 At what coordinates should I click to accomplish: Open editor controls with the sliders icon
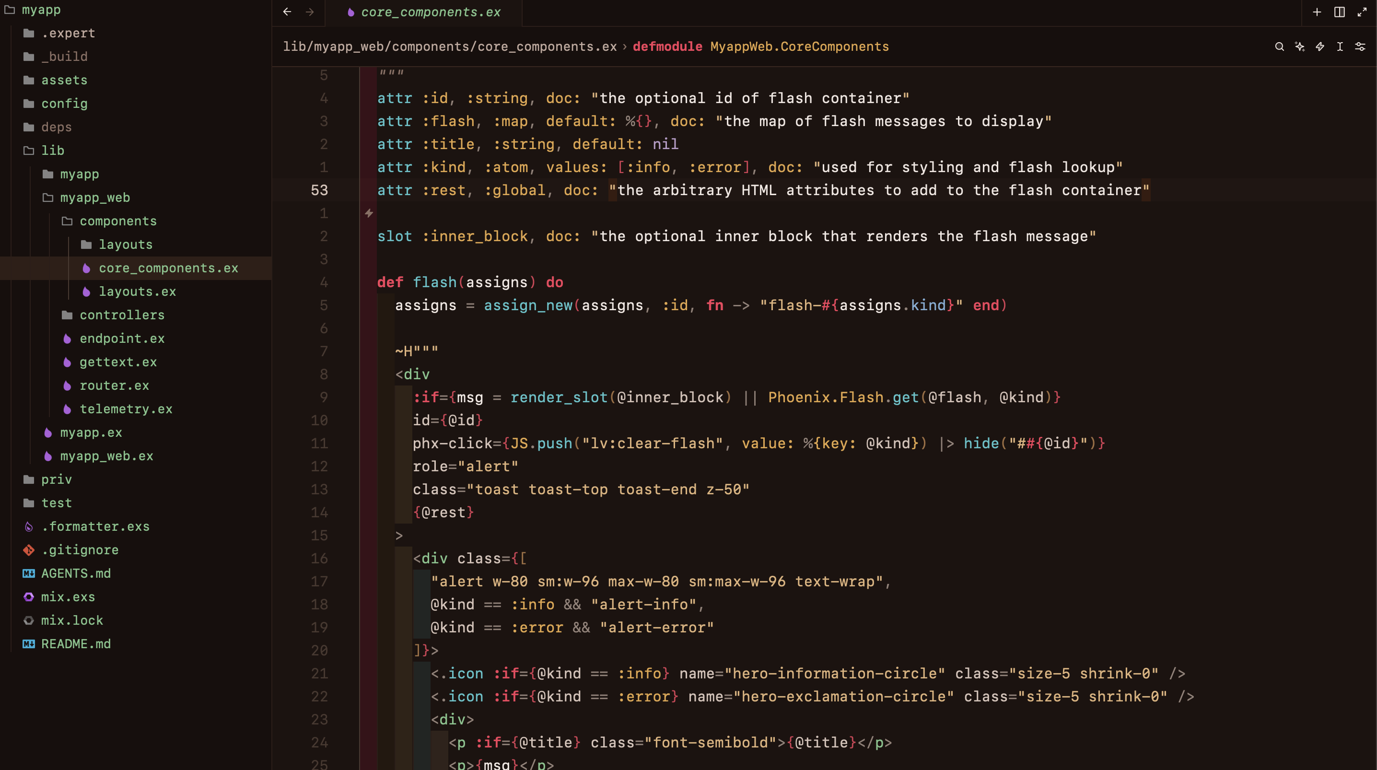tap(1360, 47)
